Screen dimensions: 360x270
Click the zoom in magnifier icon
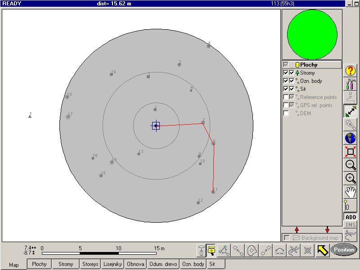[351, 178]
